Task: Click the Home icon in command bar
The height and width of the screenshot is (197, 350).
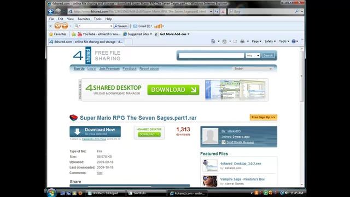Action: point(213,42)
